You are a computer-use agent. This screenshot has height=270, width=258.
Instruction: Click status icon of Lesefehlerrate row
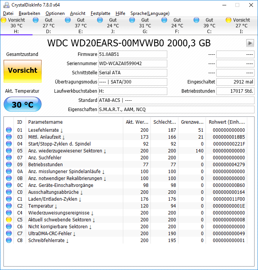click(x=9, y=130)
